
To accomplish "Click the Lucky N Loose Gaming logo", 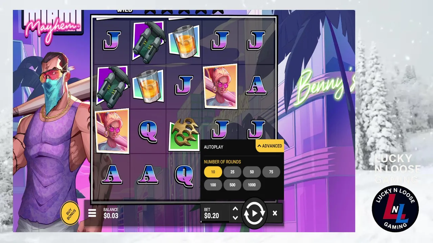I will (395, 209).
